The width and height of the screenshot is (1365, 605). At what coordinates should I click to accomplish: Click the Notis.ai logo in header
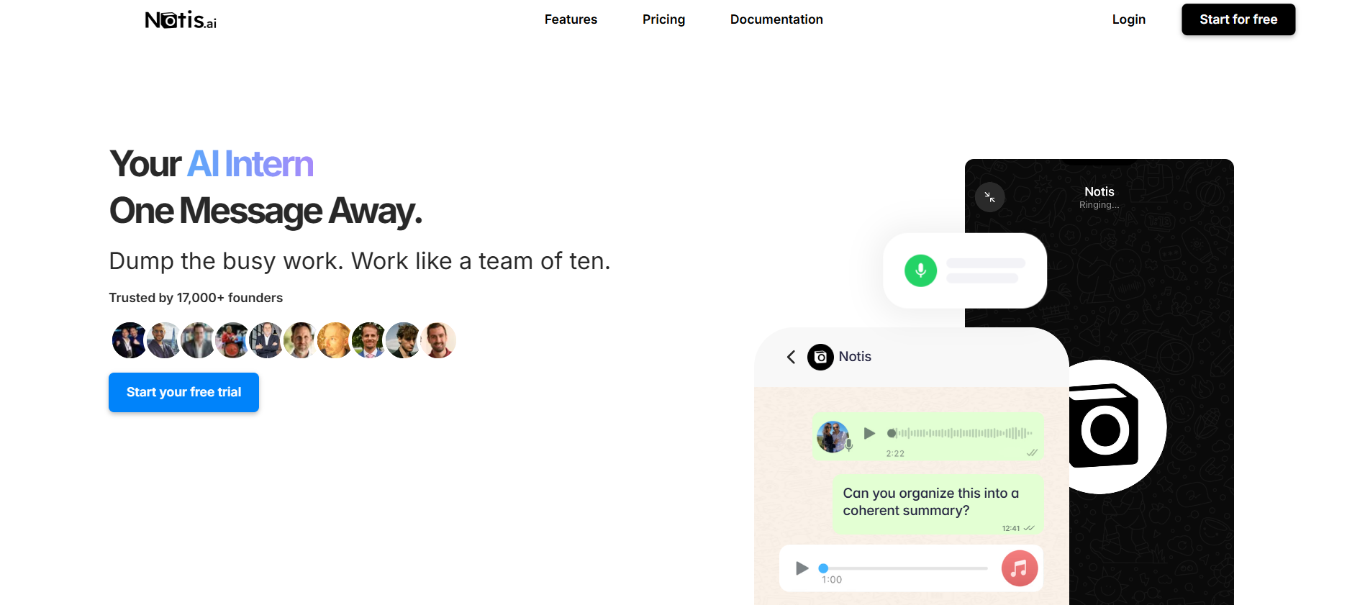181,19
